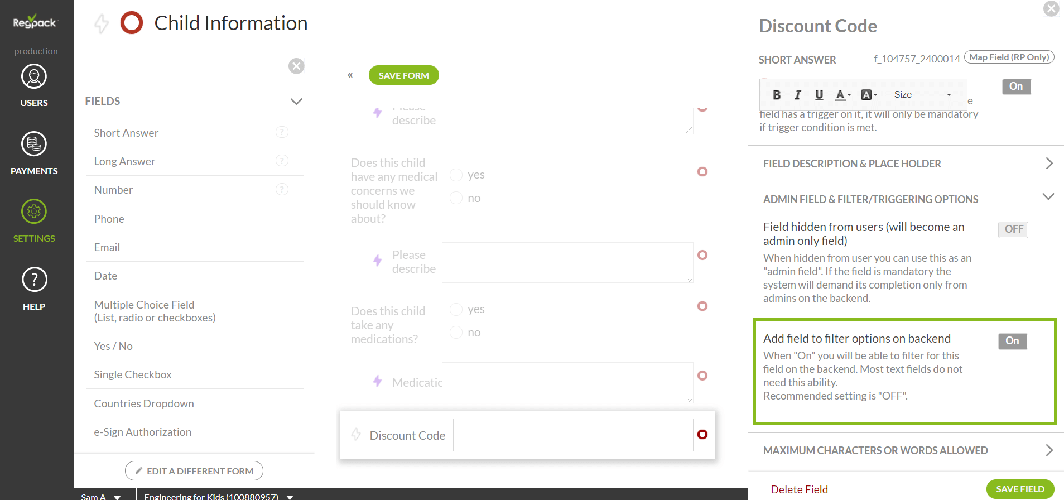Open the Settings gear icon
This screenshot has height=500, width=1064.
click(34, 212)
